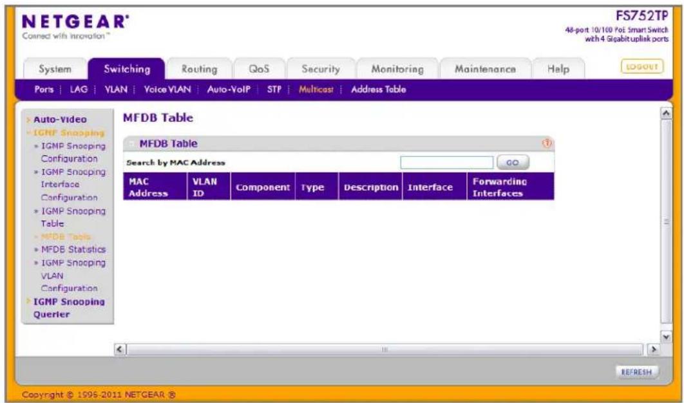Select the Multicast submenu
Screen dimensions: 684x403
(316, 89)
